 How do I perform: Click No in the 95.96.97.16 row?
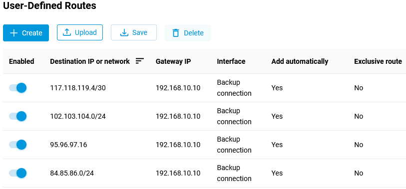[x=359, y=145]
